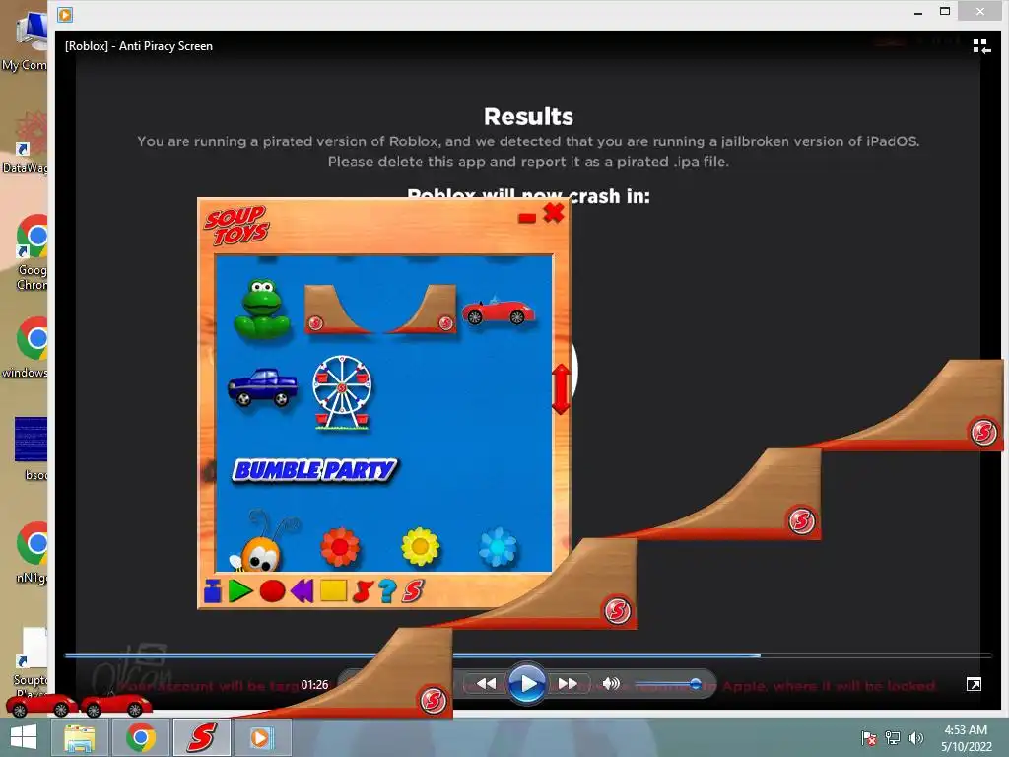Open the DataWag desktop shortcut
The width and height of the screenshot is (1009, 757).
[26, 143]
